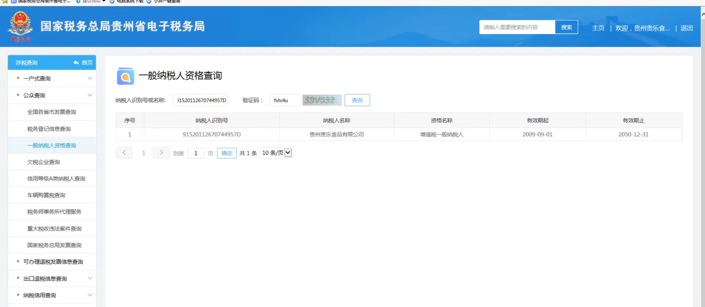
Task: Collapse the 公众查询 menu section
Action: [90, 95]
